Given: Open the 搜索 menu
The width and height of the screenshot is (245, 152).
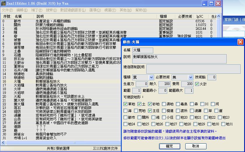Looking at the screenshot, I should 51,10.
